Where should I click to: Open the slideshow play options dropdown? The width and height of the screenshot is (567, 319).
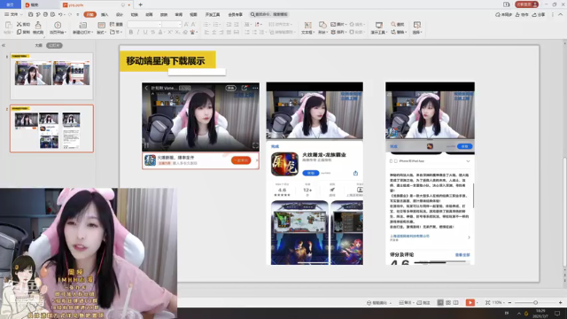coord(477,302)
